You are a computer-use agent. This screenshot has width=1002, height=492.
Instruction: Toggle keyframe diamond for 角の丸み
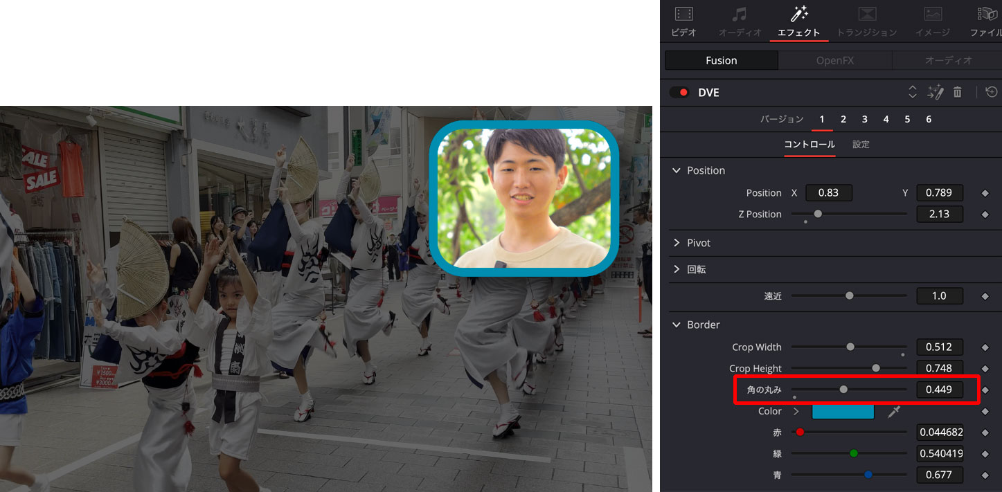985,390
